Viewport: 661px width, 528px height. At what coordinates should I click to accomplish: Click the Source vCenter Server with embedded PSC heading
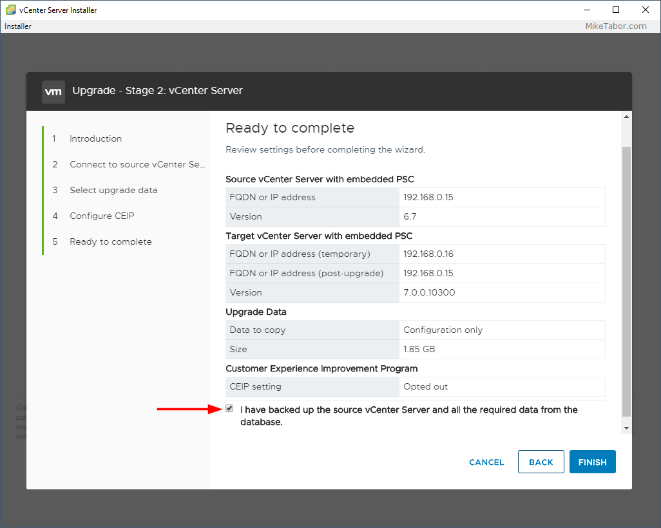(320, 179)
